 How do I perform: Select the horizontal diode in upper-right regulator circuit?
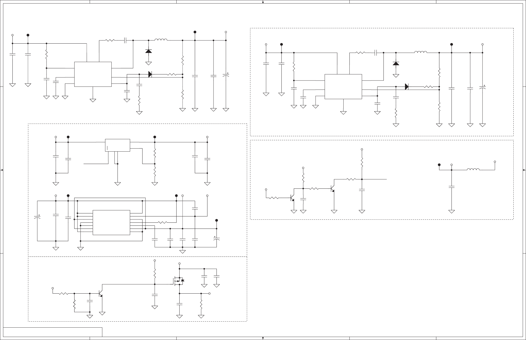click(407, 87)
